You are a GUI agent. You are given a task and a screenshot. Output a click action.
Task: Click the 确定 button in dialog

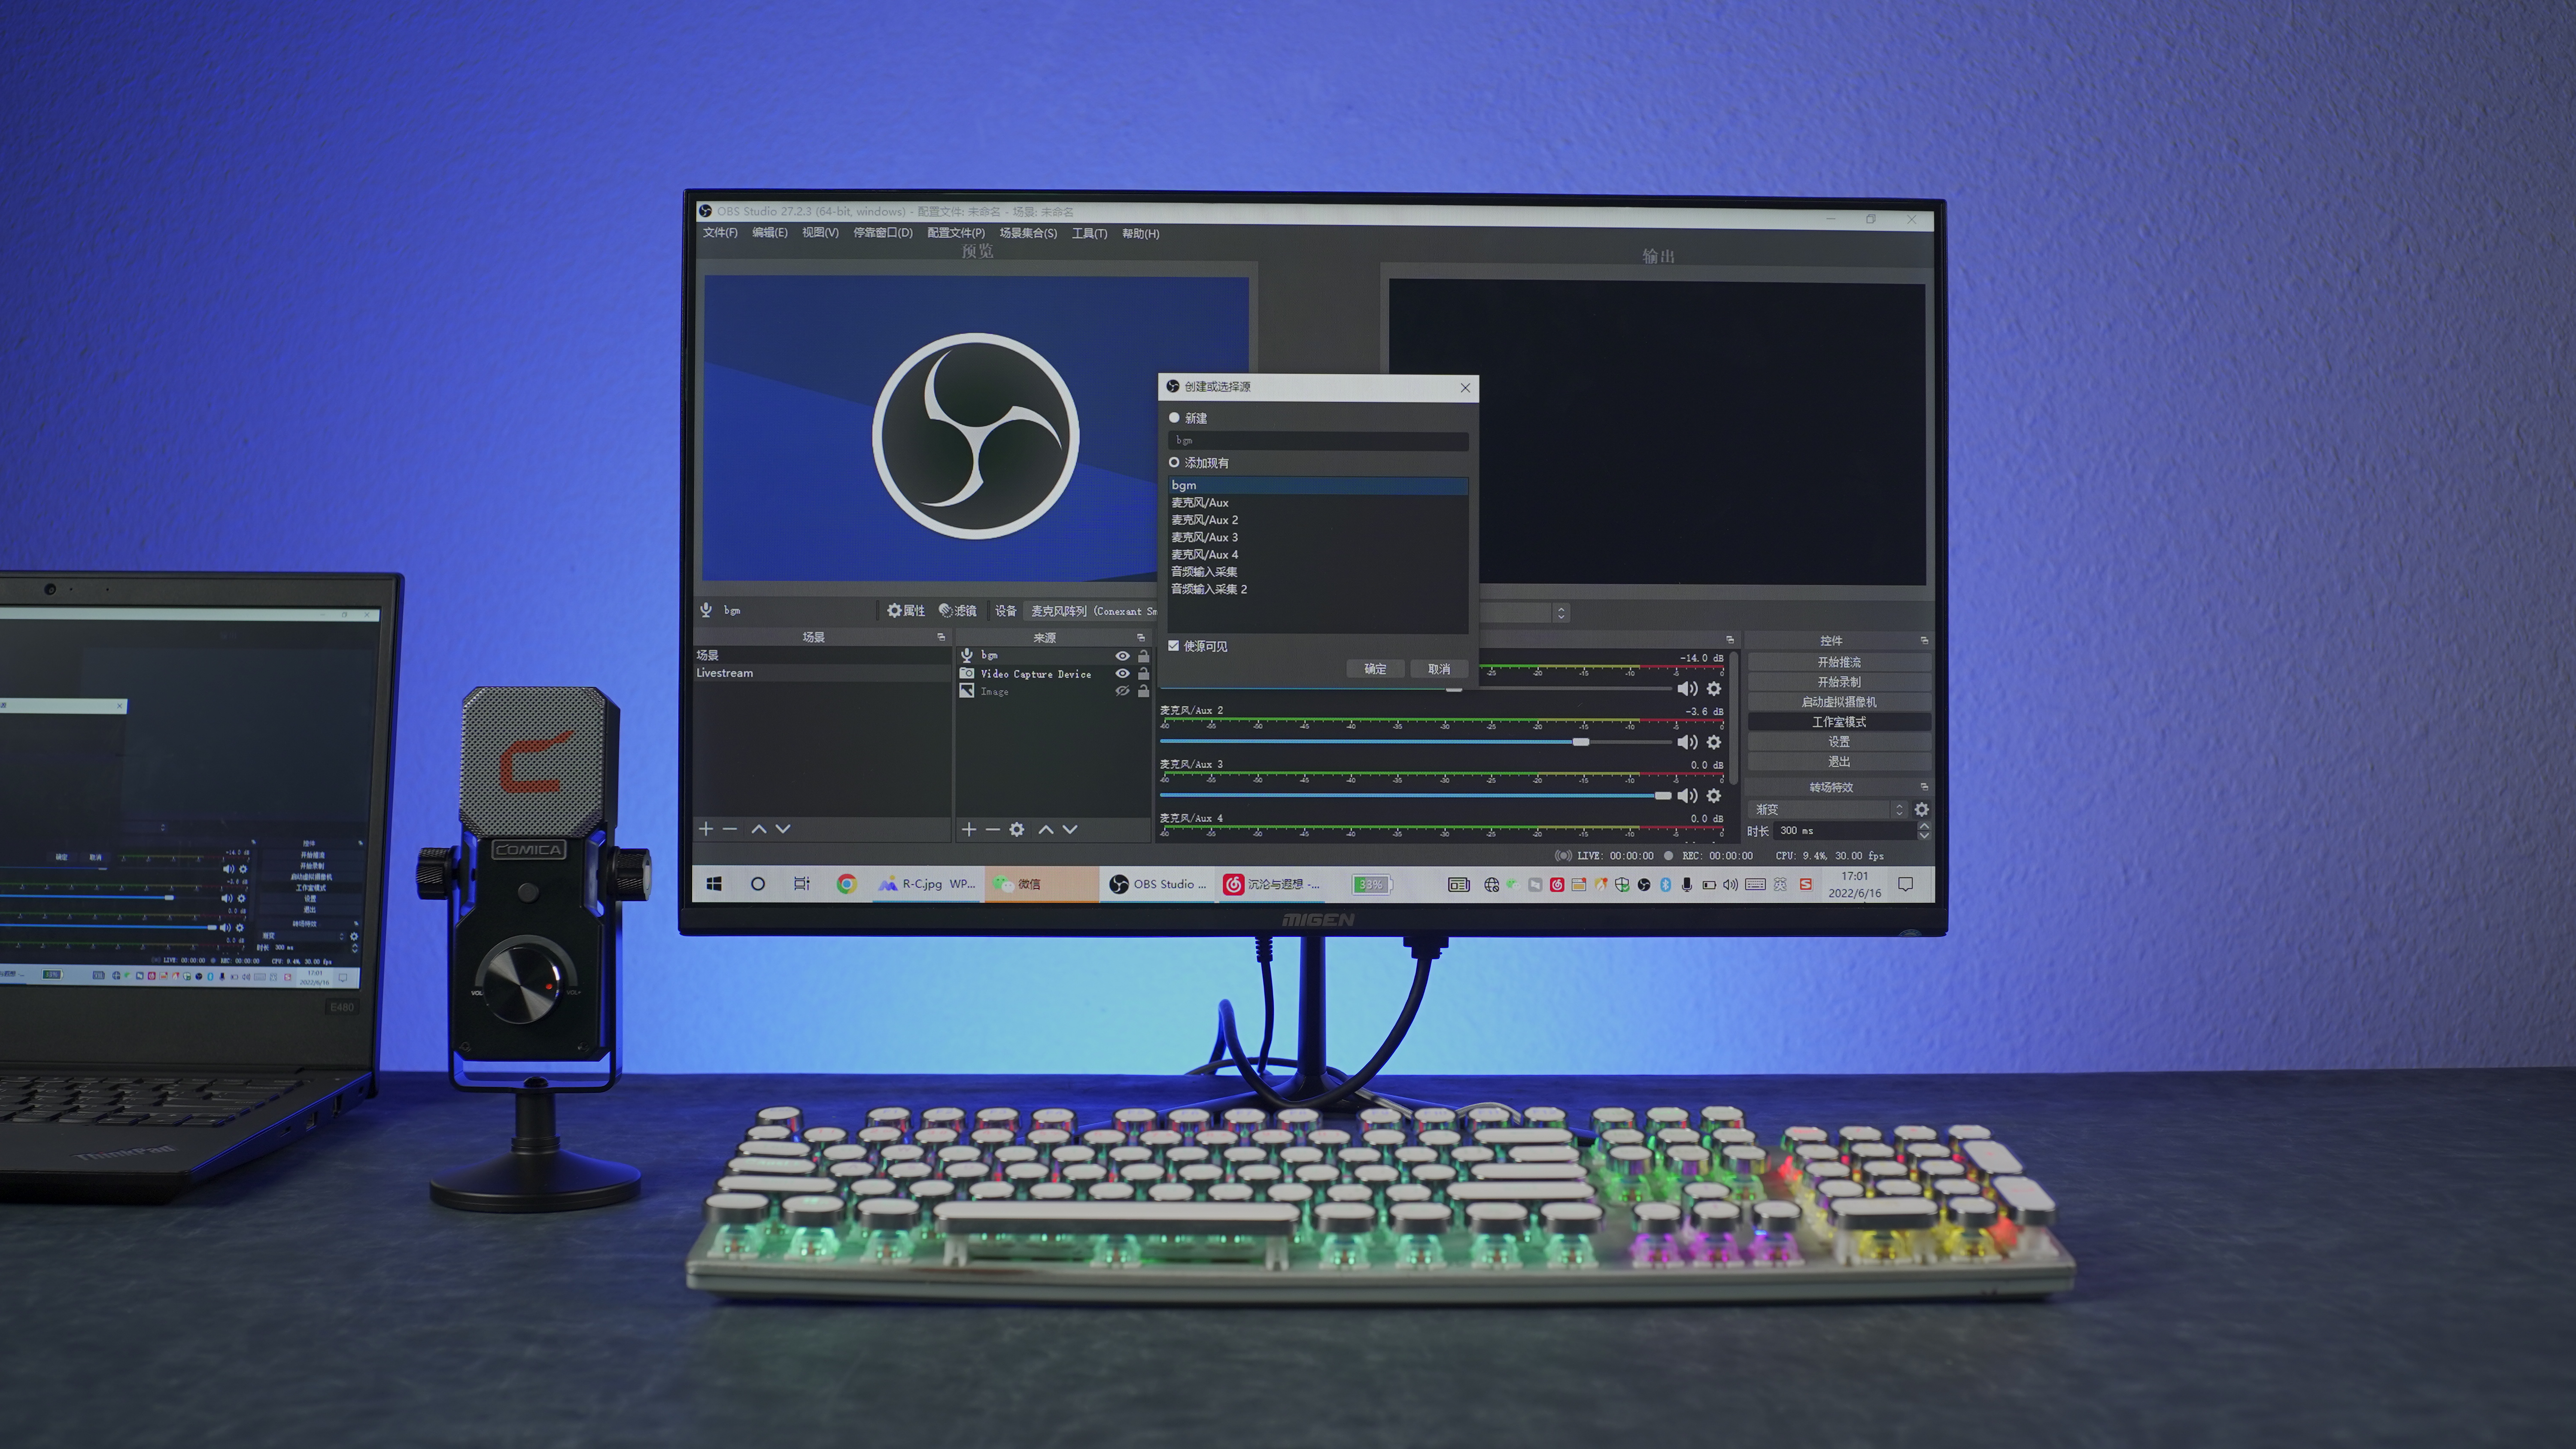tap(1375, 669)
